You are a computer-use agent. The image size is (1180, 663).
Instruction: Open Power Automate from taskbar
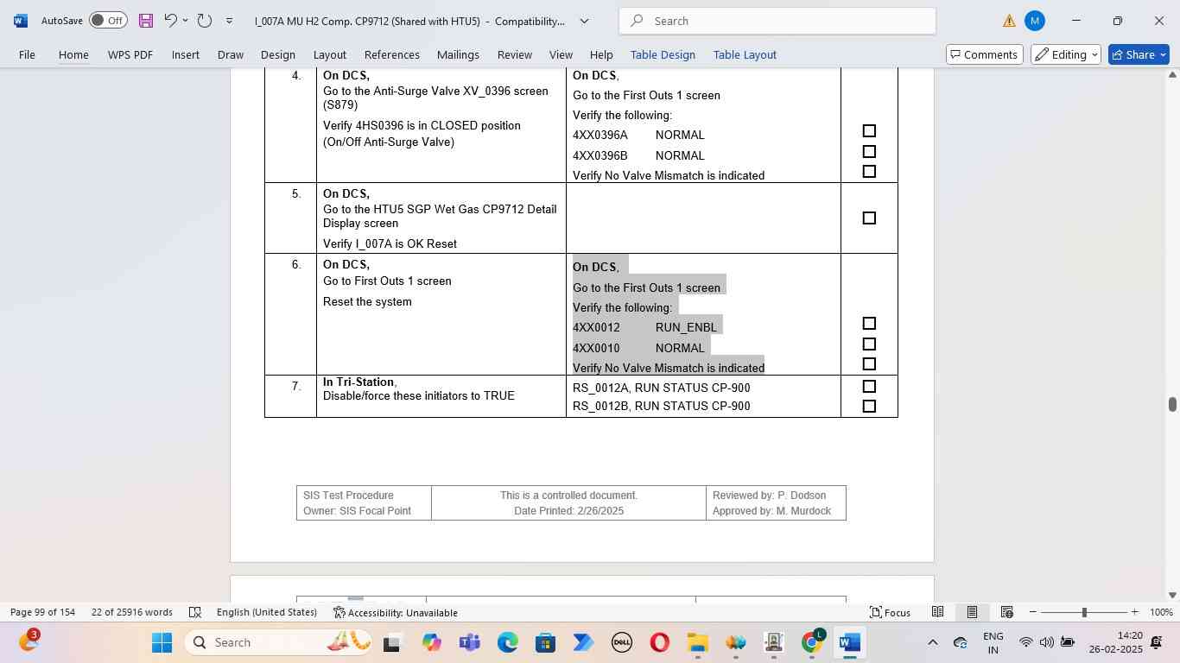tap(583, 642)
